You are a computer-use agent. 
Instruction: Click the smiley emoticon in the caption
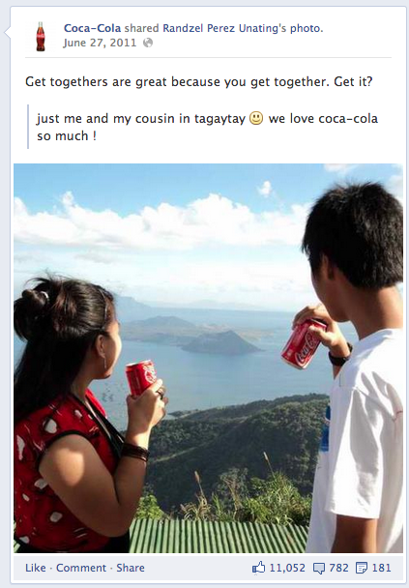[x=256, y=118]
